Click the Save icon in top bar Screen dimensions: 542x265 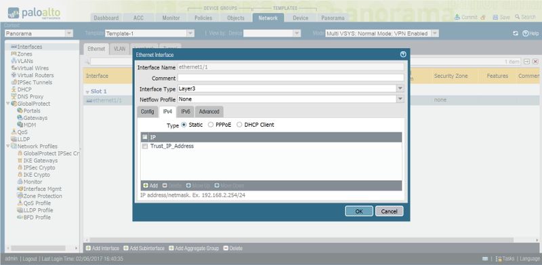click(x=495, y=18)
